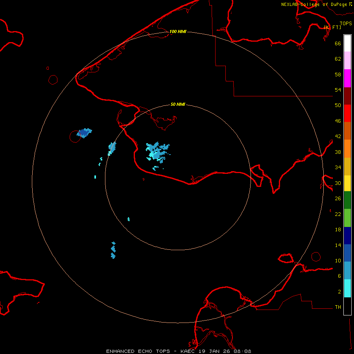Click the legend value 18
354x354 pixels.
point(338,230)
